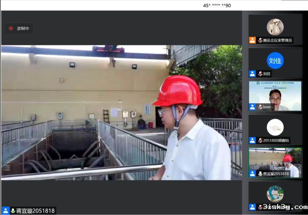Image resolution: width=308 pixels, height=215 pixels.
Task: Click the 录制中 recording status label
Action: (23, 28)
